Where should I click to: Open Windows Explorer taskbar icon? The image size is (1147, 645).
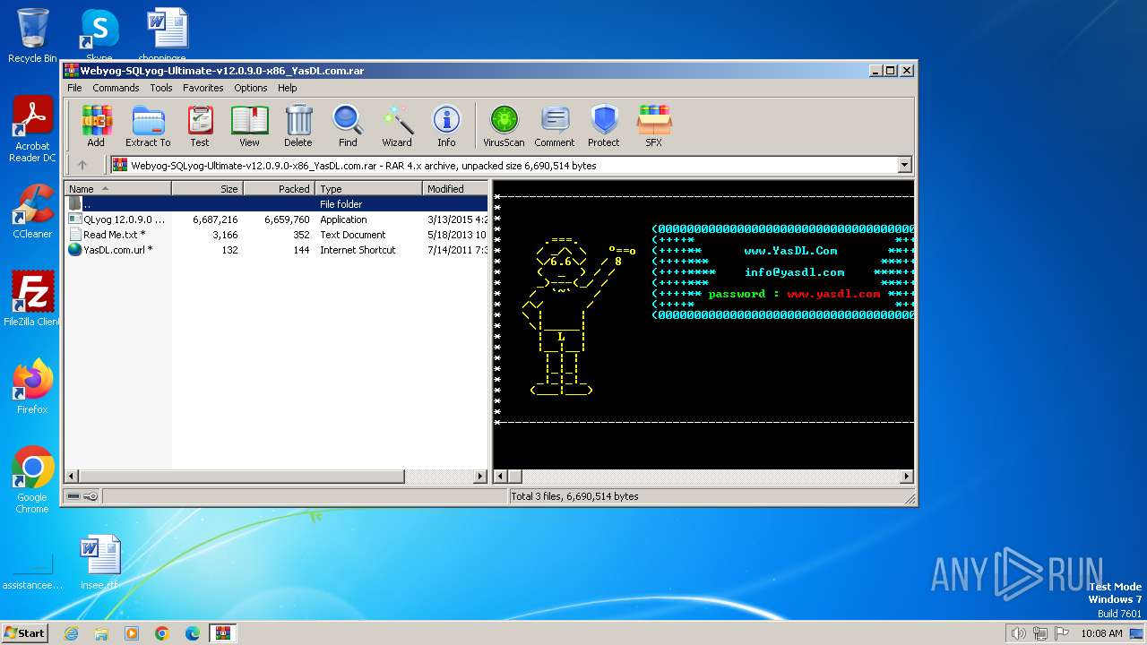(x=101, y=633)
